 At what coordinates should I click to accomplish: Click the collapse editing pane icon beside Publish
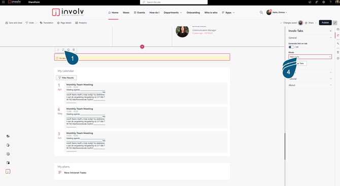[335, 23]
